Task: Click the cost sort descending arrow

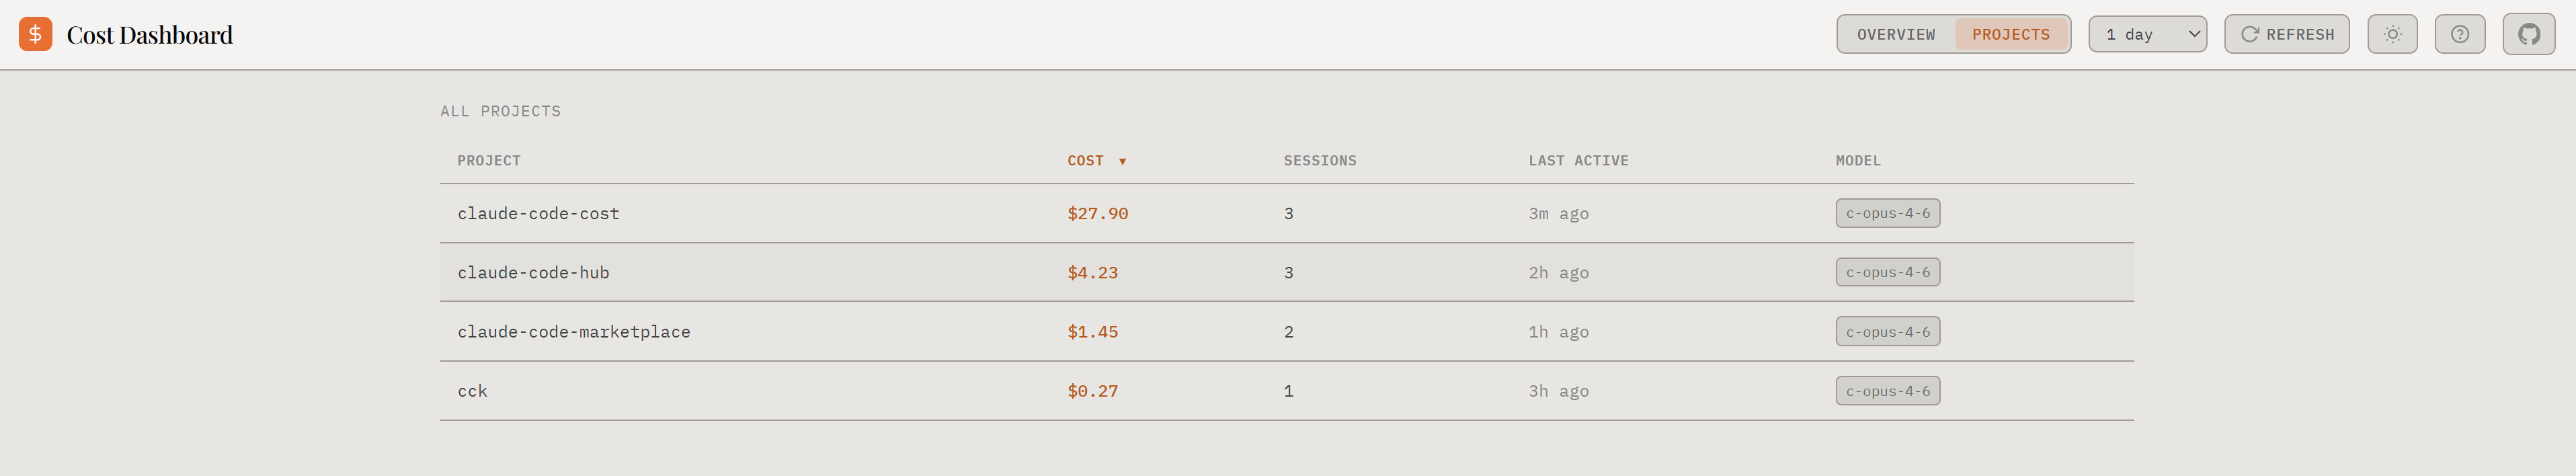Action: [x=1122, y=162]
